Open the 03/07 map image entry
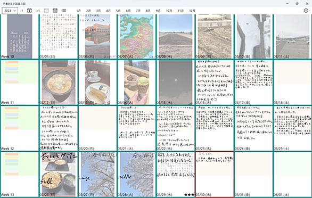Image resolution: width=312 pixels, height=198 pixels. point(136,36)
